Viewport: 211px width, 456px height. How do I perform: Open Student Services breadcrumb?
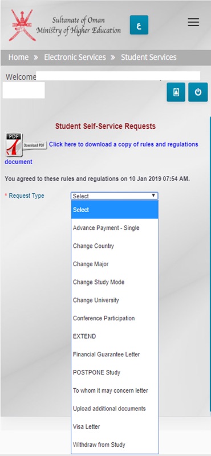[149, 58]
